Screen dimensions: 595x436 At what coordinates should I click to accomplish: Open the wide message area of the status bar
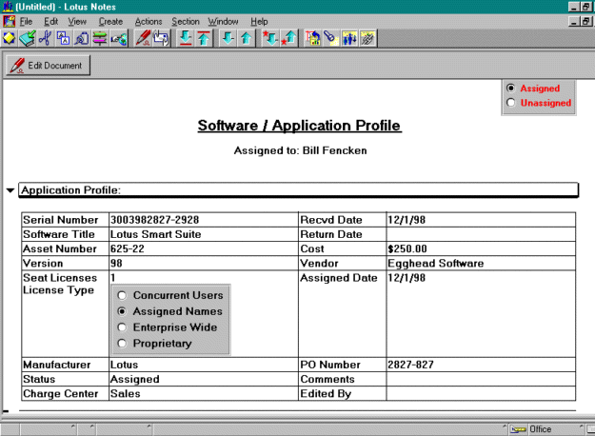point(330,429)
